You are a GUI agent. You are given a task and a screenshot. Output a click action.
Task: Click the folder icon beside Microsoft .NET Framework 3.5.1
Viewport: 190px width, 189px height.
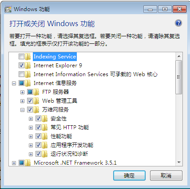point(28,162)
